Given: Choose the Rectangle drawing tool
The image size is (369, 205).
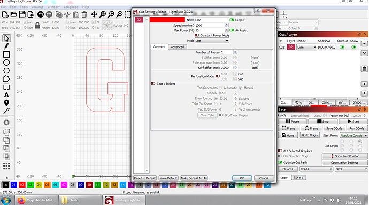Looking at the screenshot, I should tap(6, 54).
